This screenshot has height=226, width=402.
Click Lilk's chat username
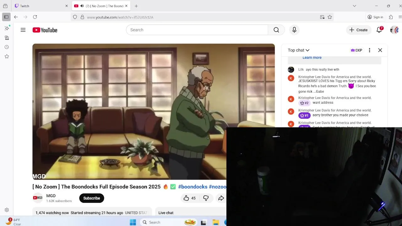pyautogui.click(x=301, y=69)
